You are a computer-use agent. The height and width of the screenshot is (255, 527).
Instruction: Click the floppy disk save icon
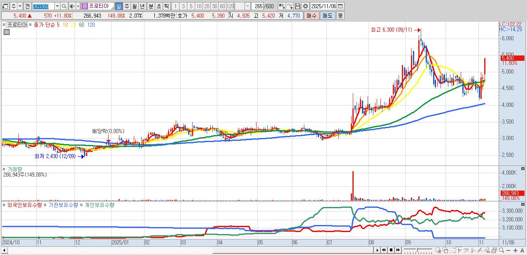pyautogui.click(x=298, y=6)
